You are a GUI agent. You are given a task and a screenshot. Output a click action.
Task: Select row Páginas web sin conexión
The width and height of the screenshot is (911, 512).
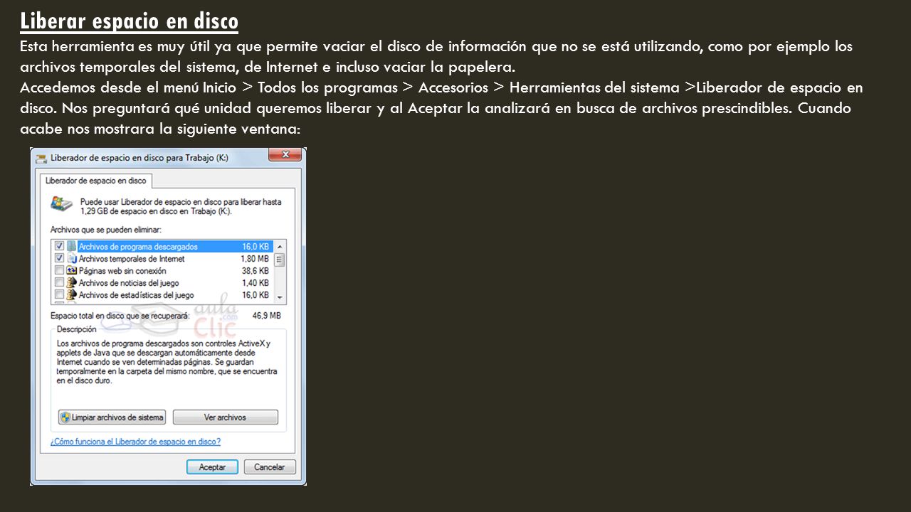[163, 271]
